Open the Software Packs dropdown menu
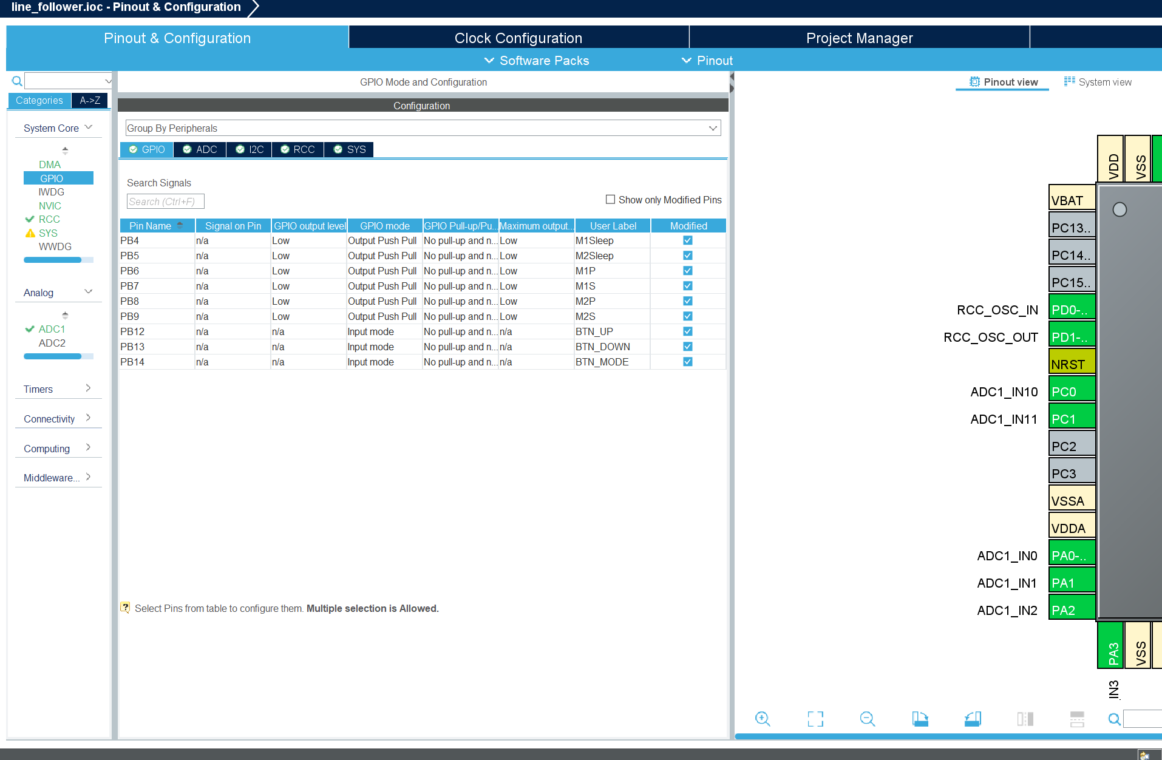 [x=537, y=61]
